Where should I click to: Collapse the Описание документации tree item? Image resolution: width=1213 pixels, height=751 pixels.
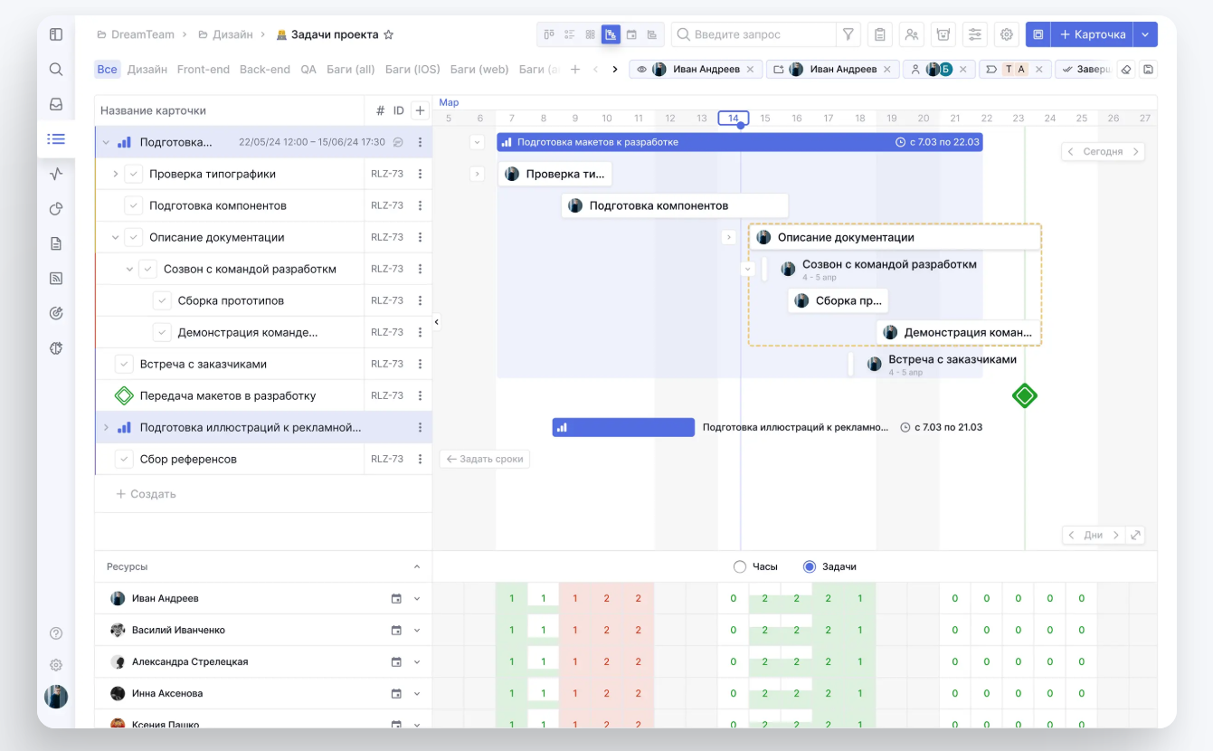coord(115,237)
